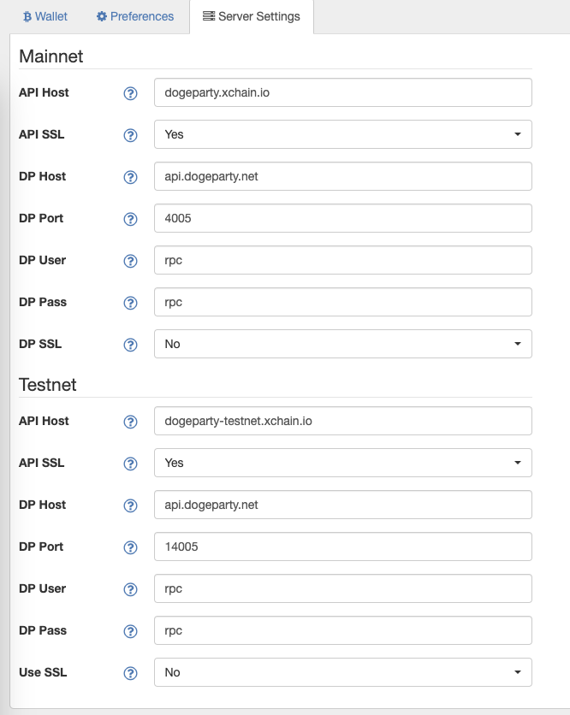Click help icon for Testnet API SSL
The width and height of the screenshot is (570, 715).
point(131,464)
